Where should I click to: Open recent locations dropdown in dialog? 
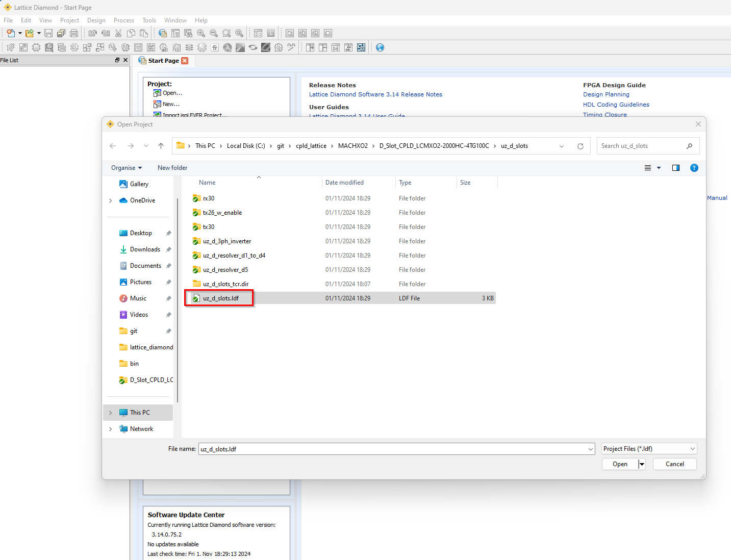146,146
